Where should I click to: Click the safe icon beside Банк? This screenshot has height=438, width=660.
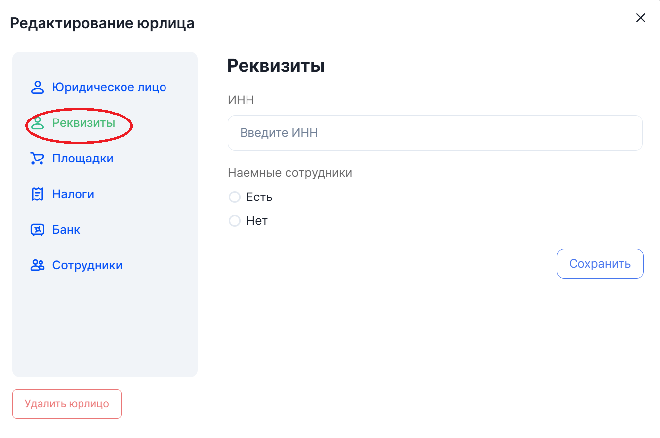(38, 230)
